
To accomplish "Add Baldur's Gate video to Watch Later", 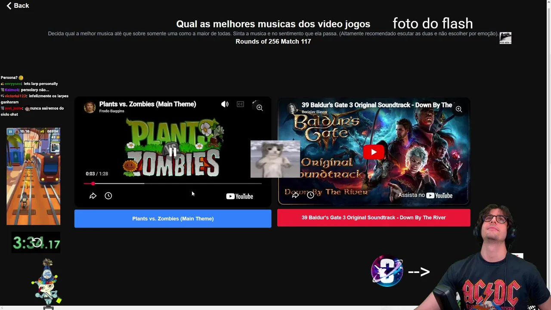I will click(310, 195).
